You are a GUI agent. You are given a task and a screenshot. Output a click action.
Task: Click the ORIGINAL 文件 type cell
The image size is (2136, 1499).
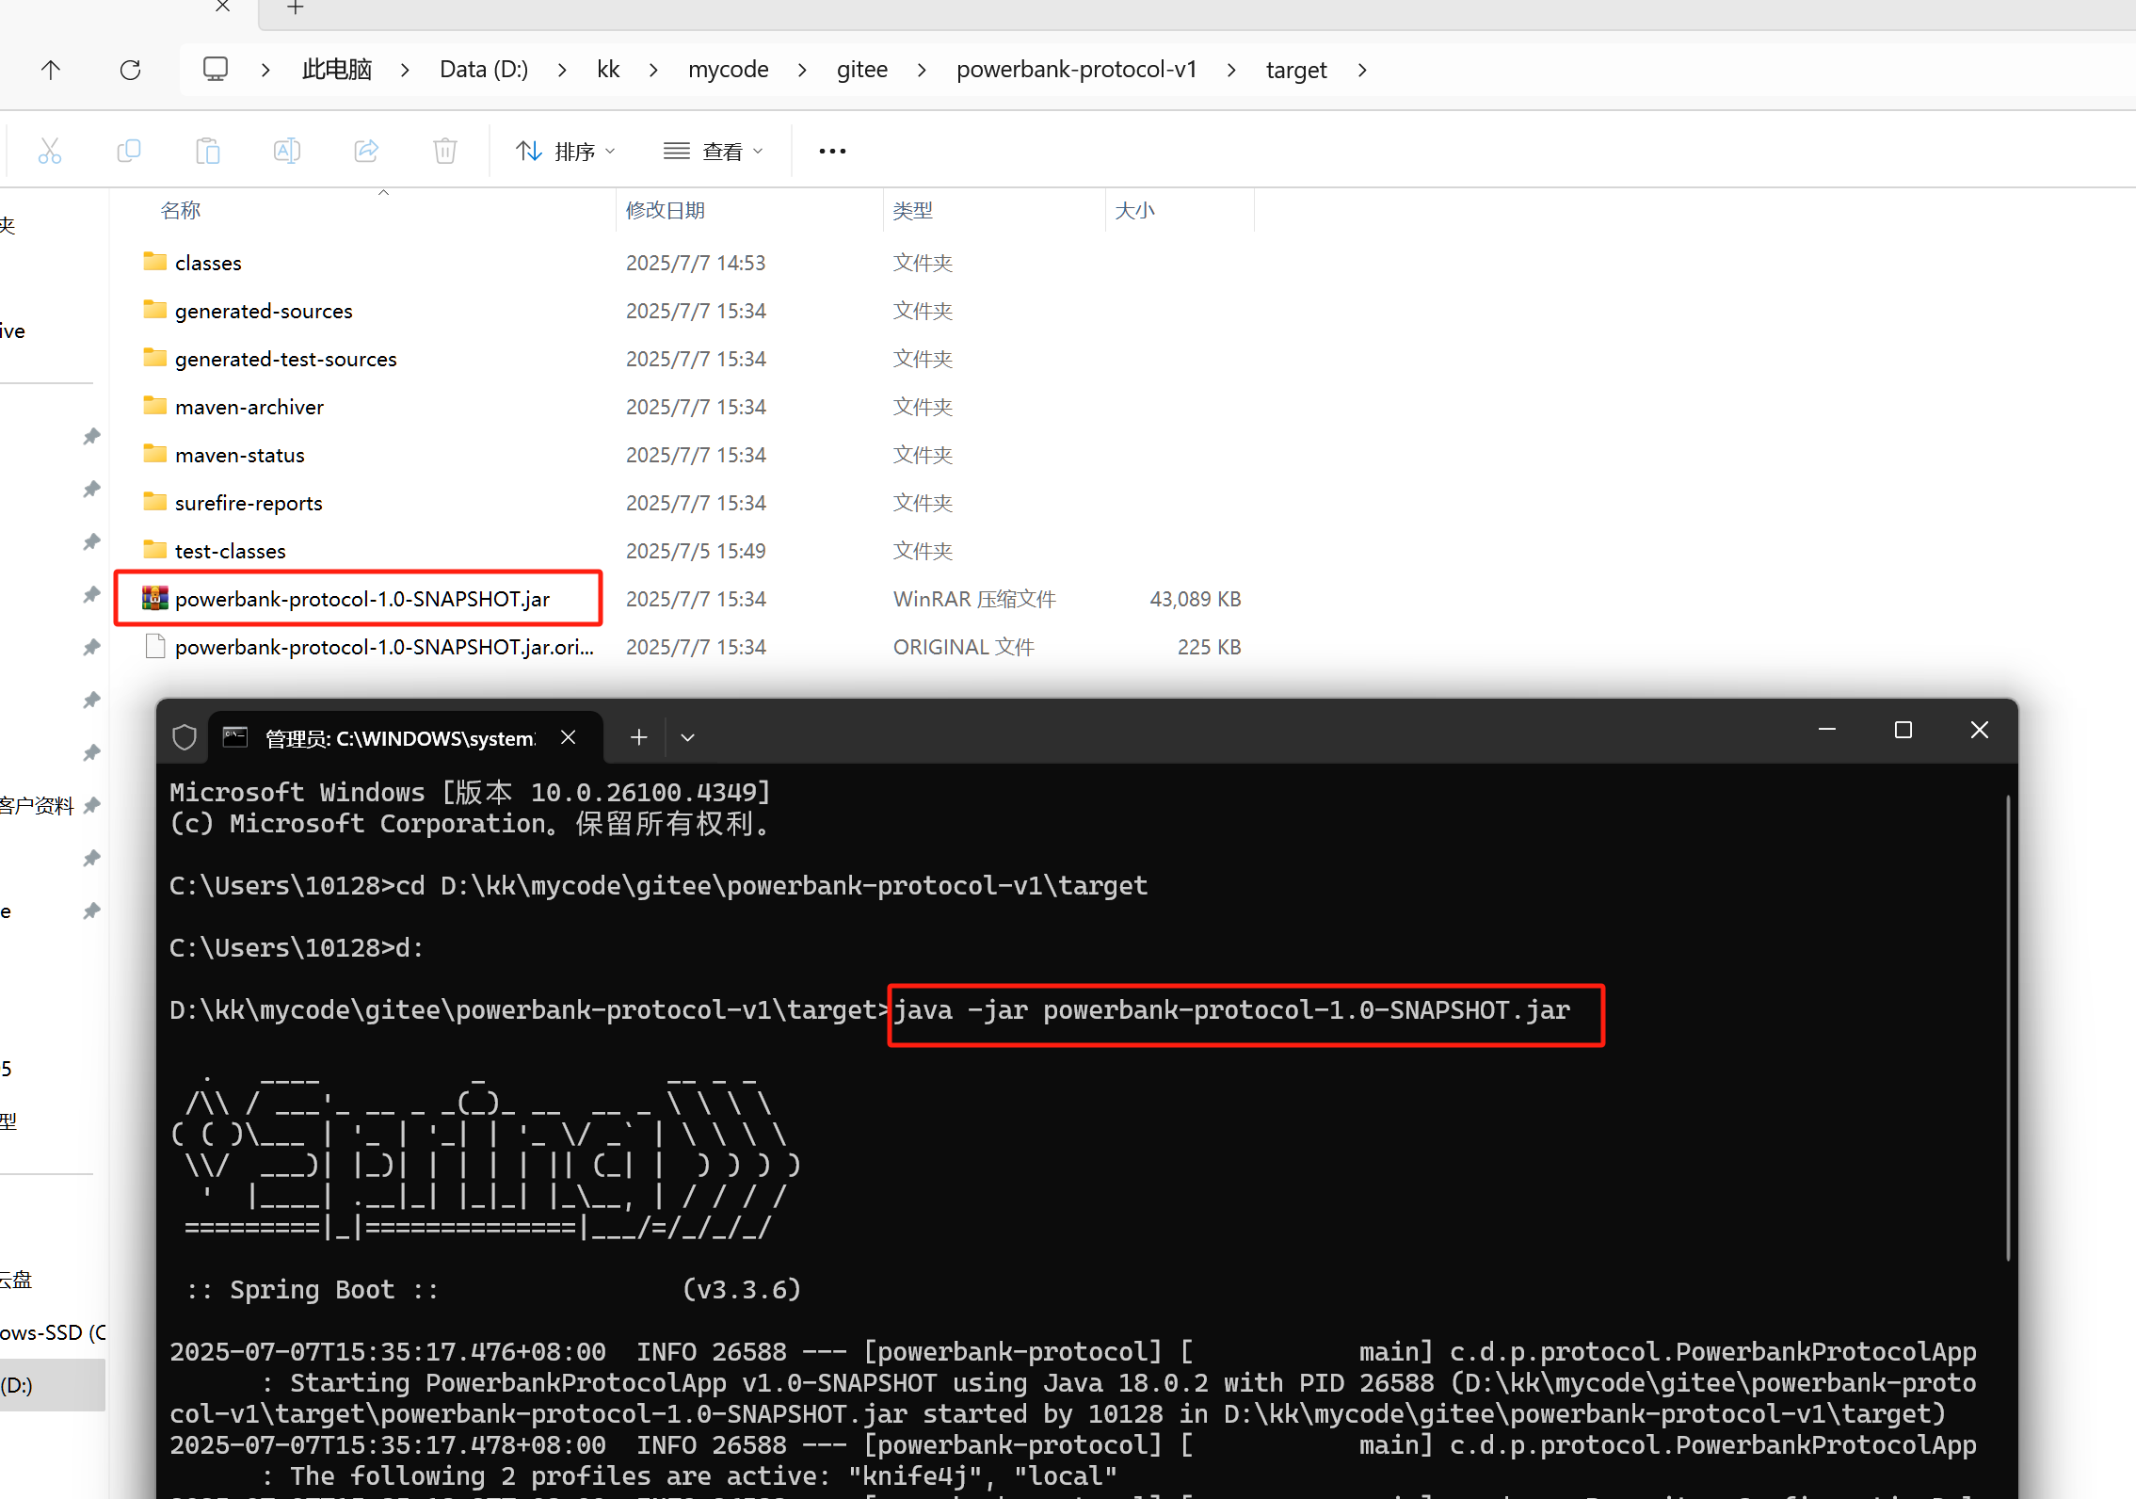963,647
